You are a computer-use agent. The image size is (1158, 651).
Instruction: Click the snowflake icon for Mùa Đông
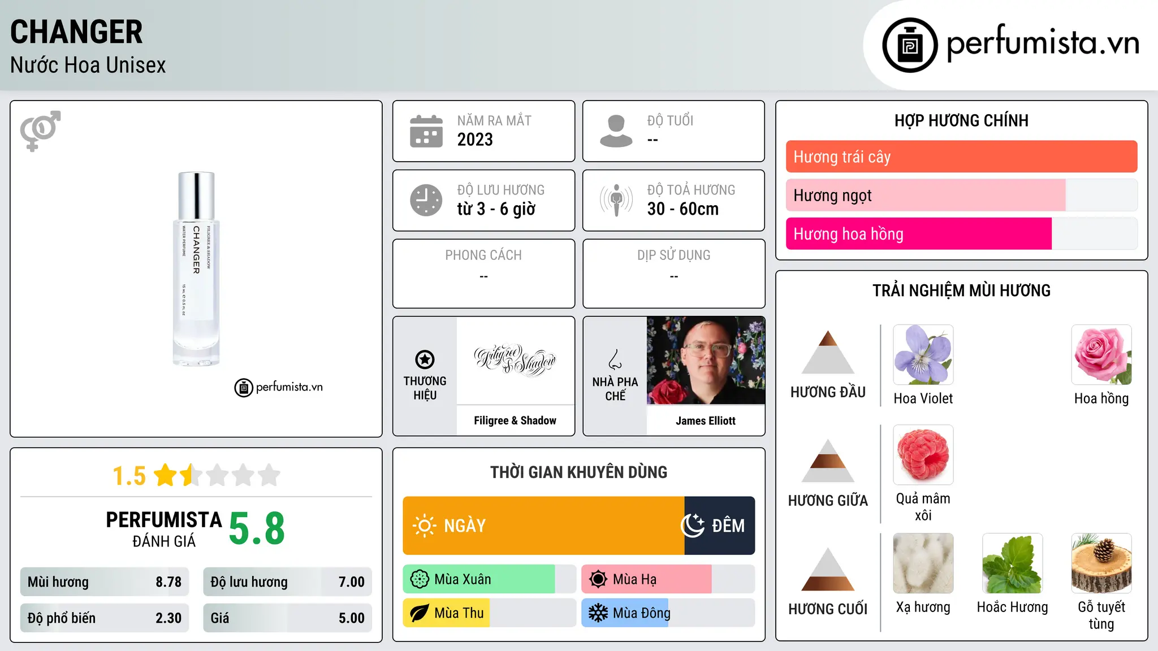[x=598, y=613]
